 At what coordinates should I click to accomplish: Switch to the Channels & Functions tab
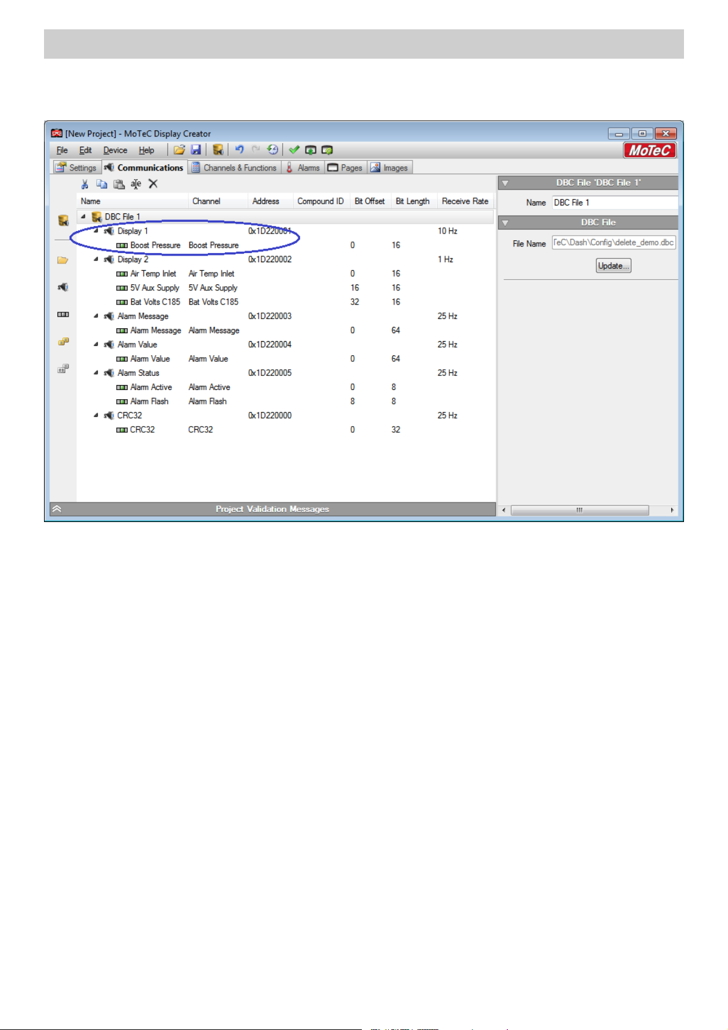click(x=234, y=167)
